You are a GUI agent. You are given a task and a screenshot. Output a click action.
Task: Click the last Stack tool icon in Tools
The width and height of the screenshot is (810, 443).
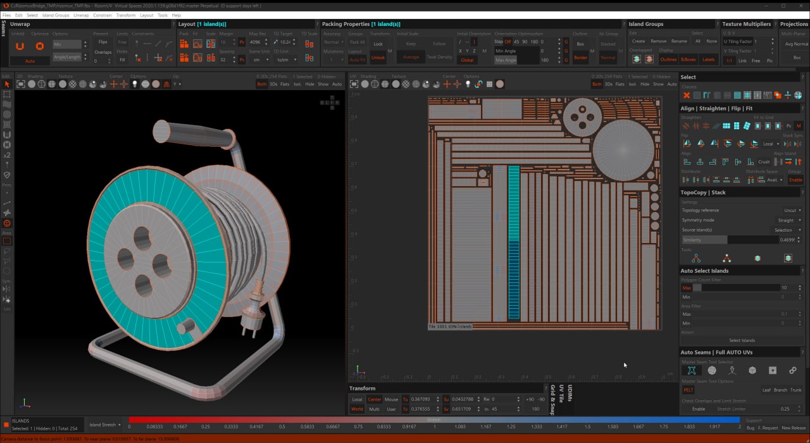click(788, 258)
